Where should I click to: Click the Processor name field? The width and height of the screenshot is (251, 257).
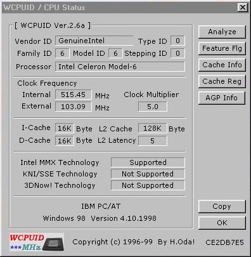point(120,67)
